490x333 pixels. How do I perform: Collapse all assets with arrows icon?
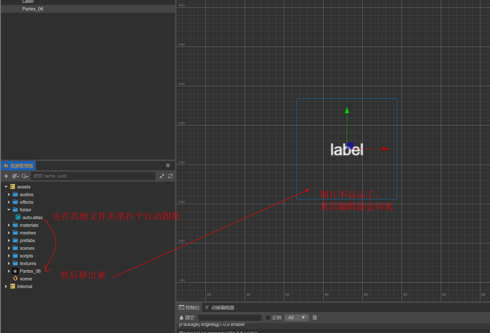(x=162, y=176)
